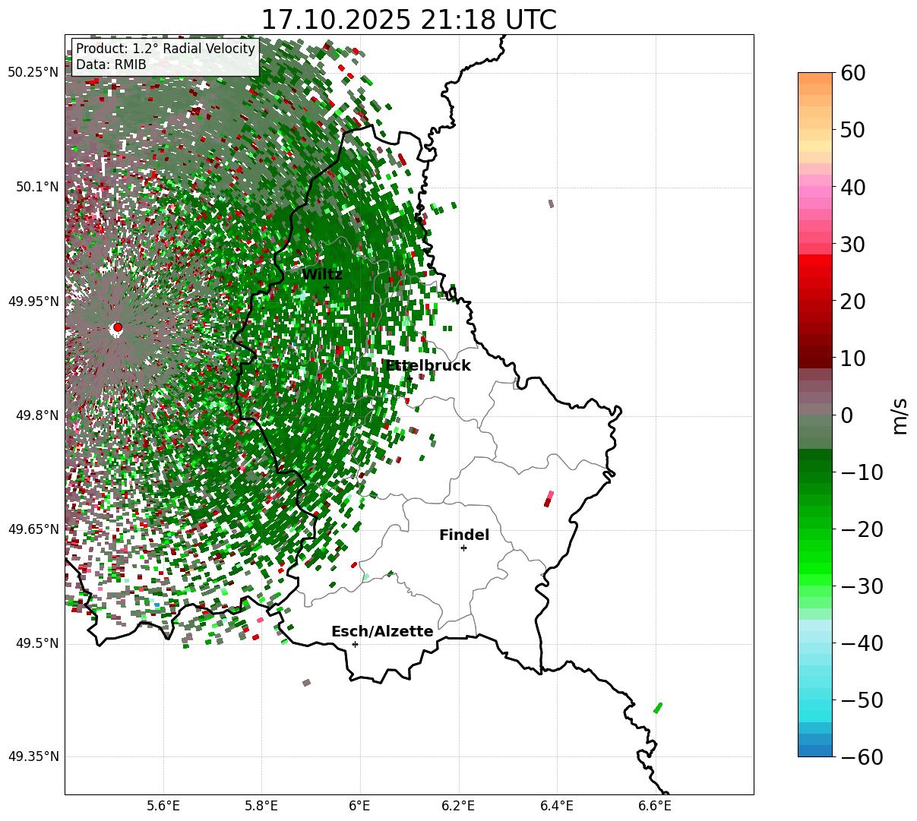917x821 pixels.
Task: Click the colorbar 0 tick label
Action: coord(847,415)
